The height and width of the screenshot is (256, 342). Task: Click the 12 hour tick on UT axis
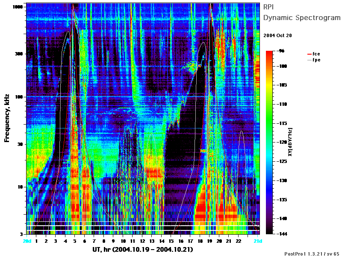tap(142, 241)
